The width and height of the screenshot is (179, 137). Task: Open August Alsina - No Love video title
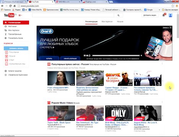(x=145, y=124)
